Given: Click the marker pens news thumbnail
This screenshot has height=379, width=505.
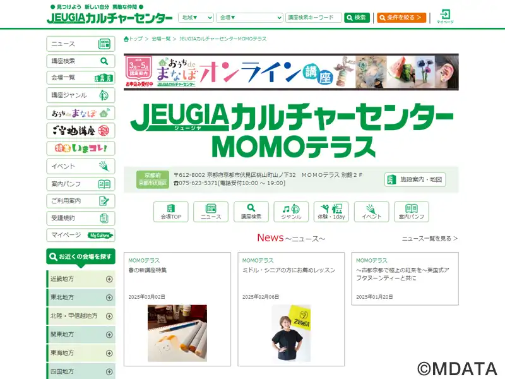Looking at the screenshot, I should tap(177, 334).
